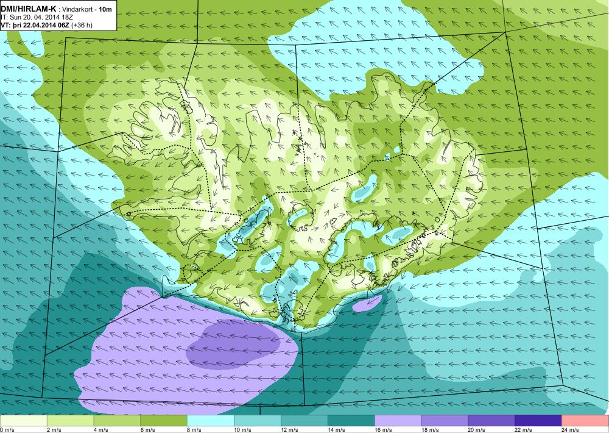609x433 pixels.
Task: Click the pale cyan 8 m/s legend swatch
Action: [211, 421]
